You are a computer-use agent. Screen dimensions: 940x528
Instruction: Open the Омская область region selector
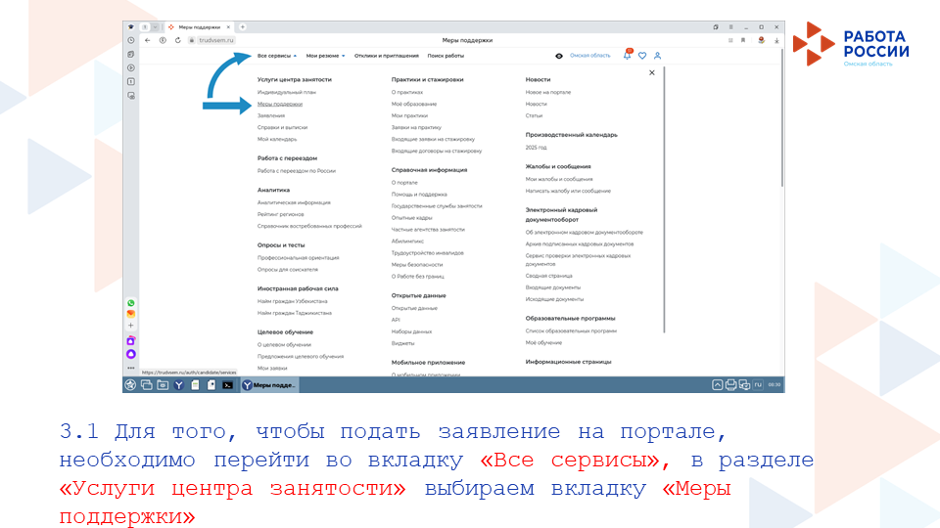[590, 56]
